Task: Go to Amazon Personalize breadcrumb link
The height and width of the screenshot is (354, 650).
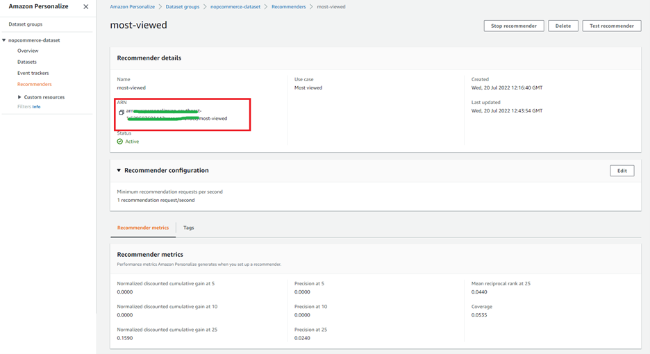Action: (132, 7)
